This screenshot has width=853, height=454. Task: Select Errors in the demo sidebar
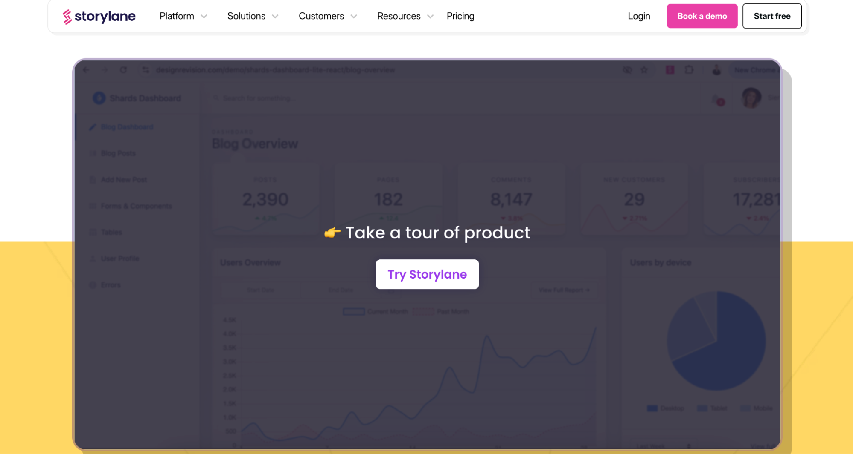point(105,285)
